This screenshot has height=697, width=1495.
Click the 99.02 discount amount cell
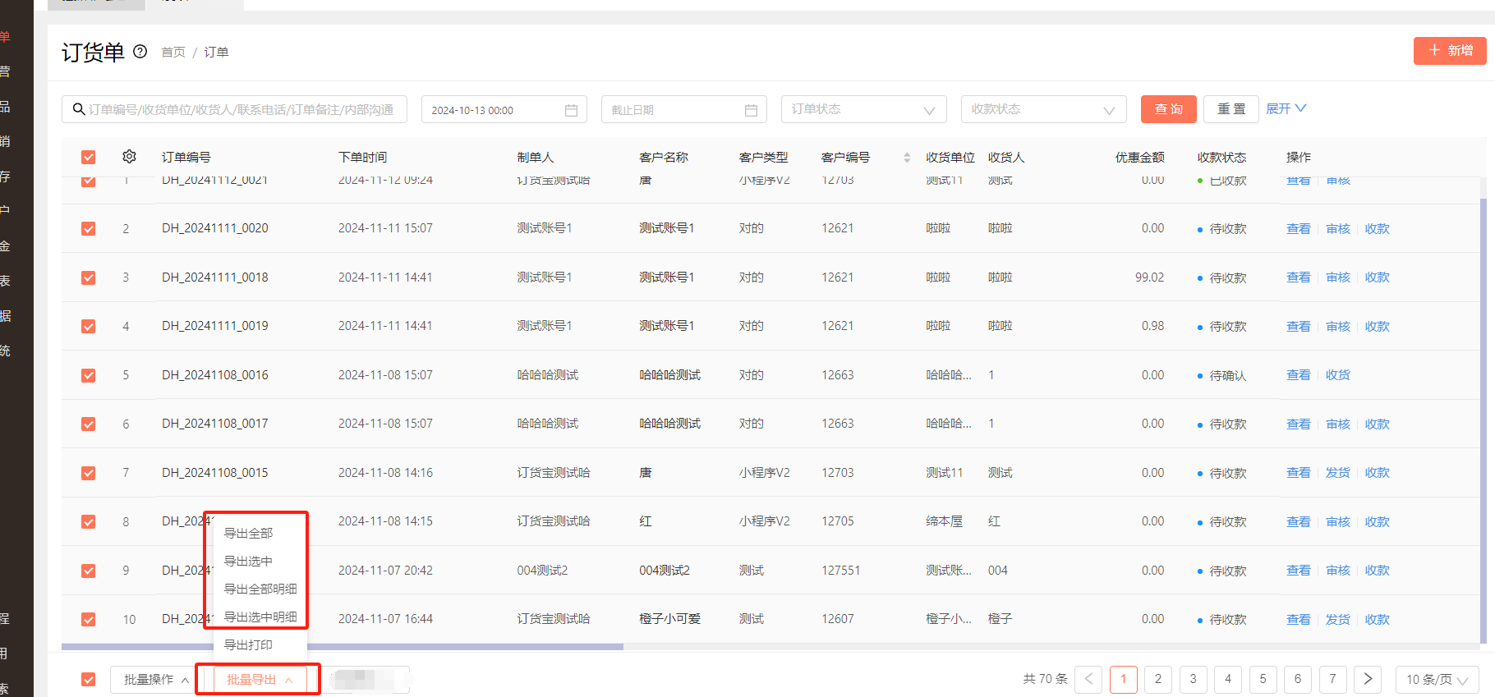[1149, 277]
